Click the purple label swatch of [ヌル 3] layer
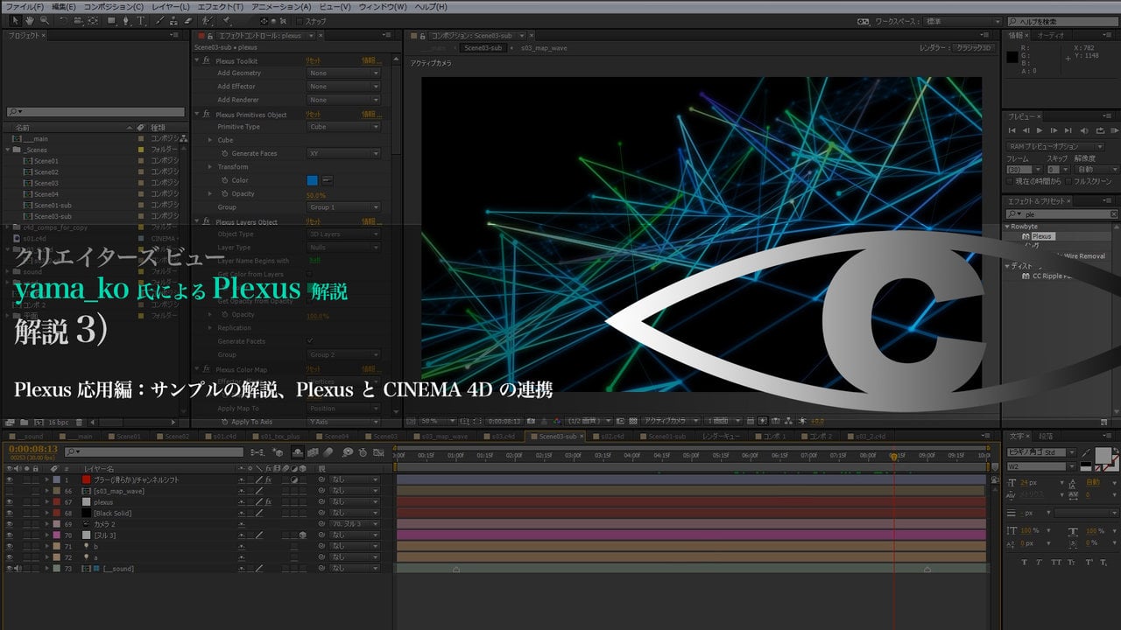The height and width of the screenshot is (630, 1121). coord(57,535)
